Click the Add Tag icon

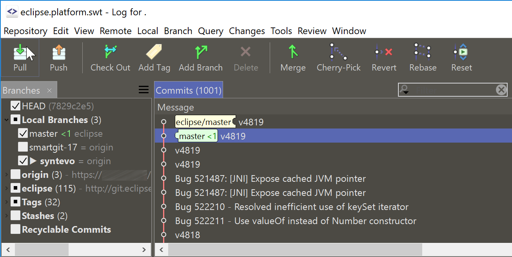tap(154, 57)
